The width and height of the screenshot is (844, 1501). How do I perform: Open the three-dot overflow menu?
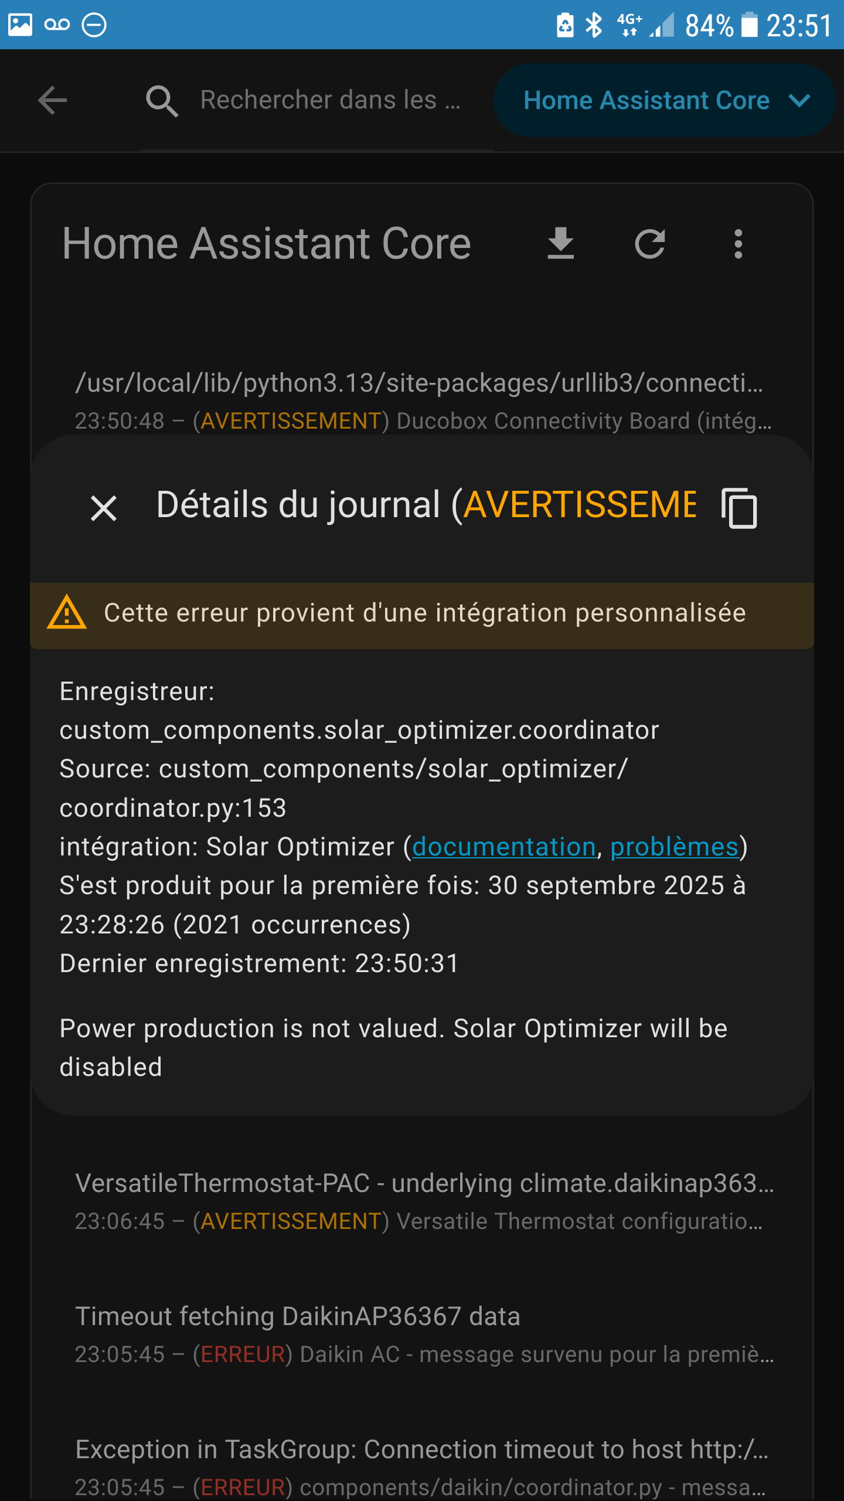(x=738, y=243)
